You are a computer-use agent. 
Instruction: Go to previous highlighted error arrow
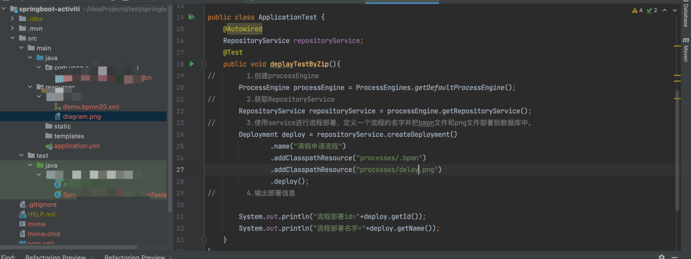click(665, 10)
